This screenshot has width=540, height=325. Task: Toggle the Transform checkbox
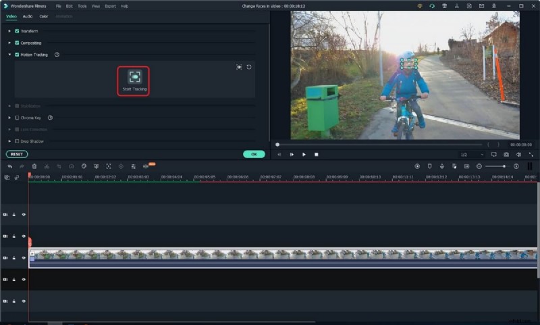17,31
